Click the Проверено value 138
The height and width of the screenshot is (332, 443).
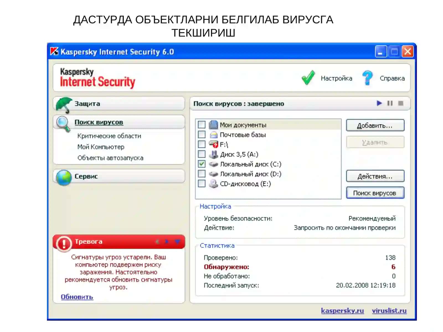pyautogui.click(x=390, y=258)
